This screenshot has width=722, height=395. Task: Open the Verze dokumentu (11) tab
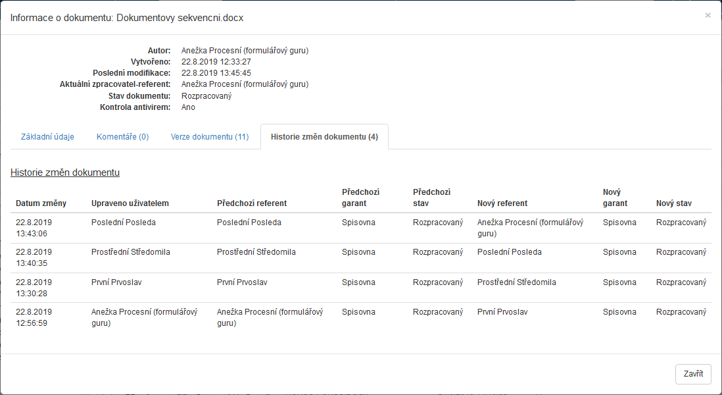[x=209, y=137]
